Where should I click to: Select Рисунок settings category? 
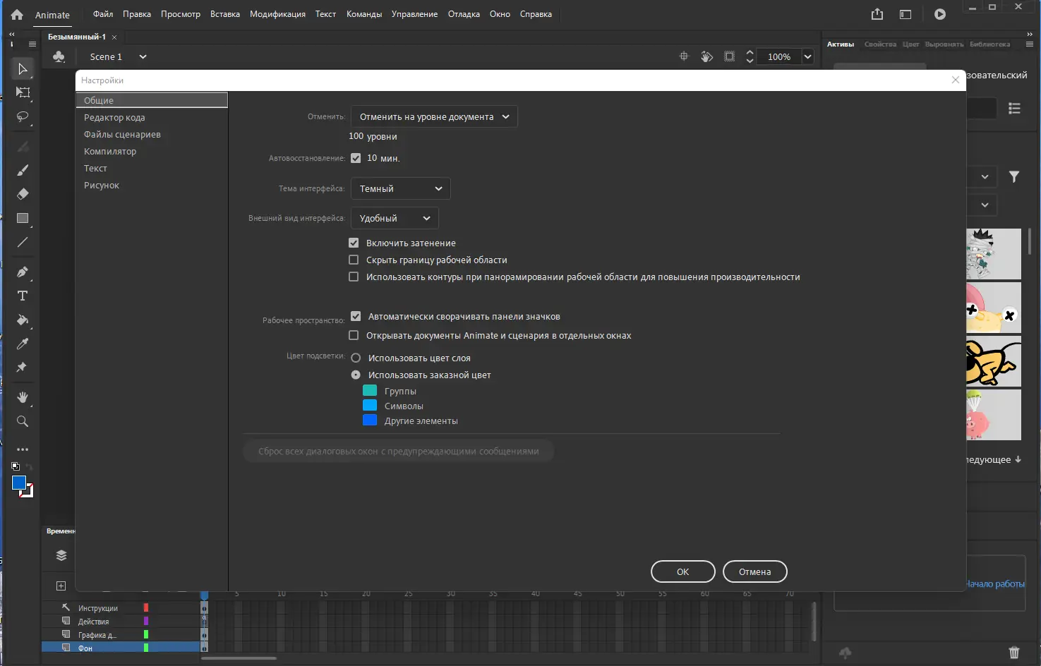point(152,185)
